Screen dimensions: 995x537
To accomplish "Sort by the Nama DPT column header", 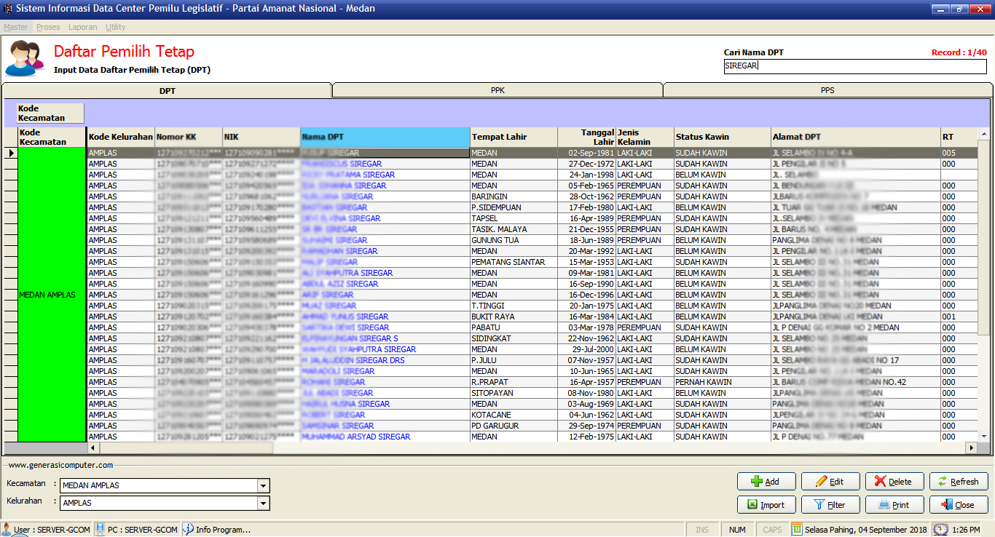I will [x=385, y=137].
